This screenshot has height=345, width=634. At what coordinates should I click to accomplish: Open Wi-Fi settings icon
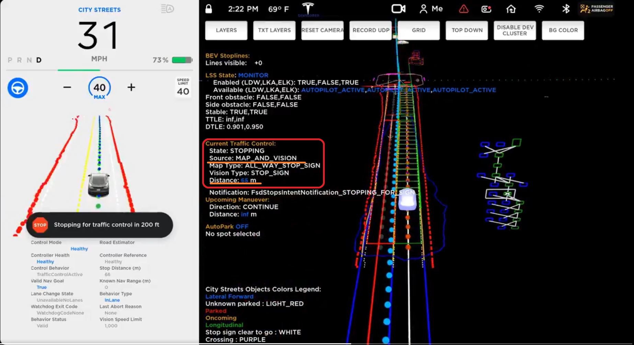pos(539,9)
